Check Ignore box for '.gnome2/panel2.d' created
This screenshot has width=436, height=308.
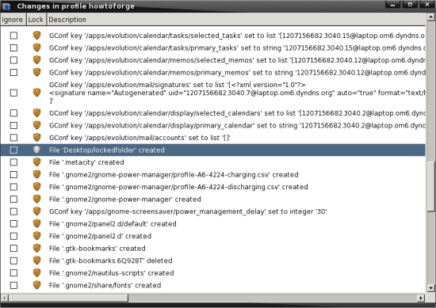tap(13, 236)
